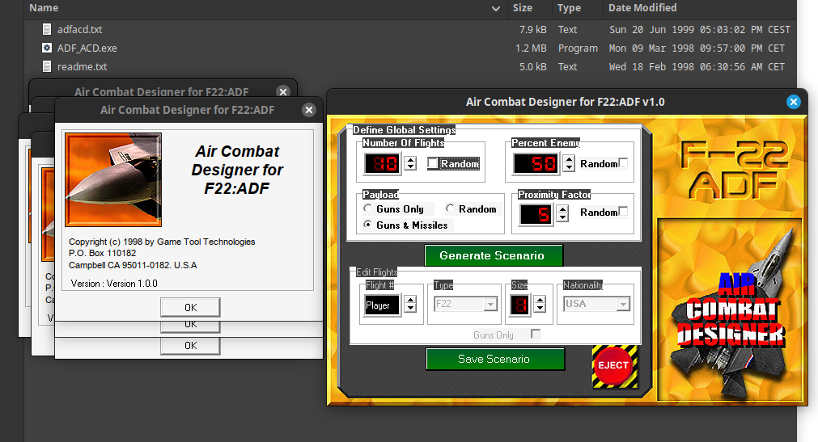Click the Copyright 1998 Game Tool Technologies line
The width and height of the screenshot is (818, 442).
click(x=162, y=242)
